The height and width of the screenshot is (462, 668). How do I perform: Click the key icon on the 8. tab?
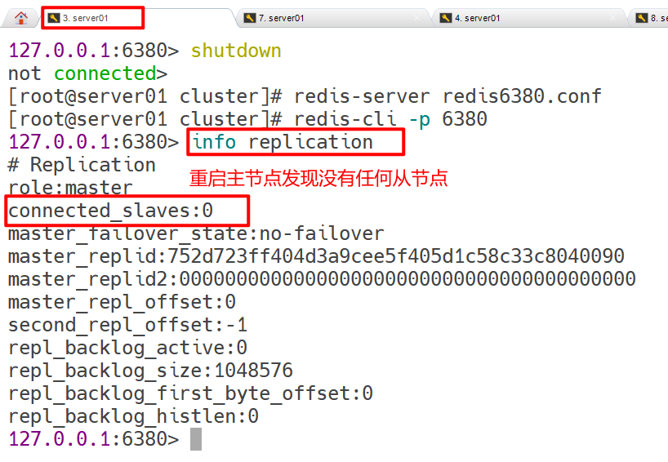[641, 18]
